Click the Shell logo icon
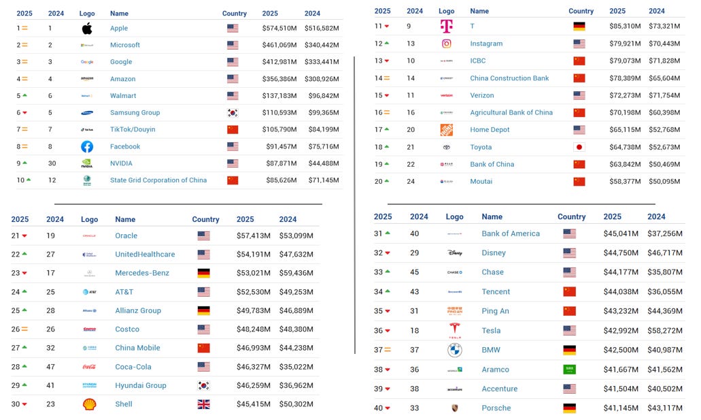This screenshot has width=701, height=420. click(x=90, y=404)
